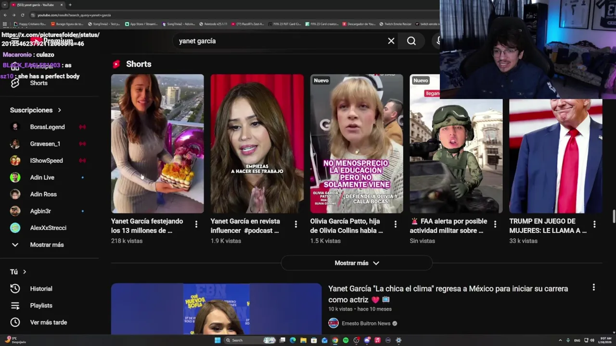Viewport: 616px width, 346px height.
Task: Clear the search box with the X icon
Action: (391, 41)
